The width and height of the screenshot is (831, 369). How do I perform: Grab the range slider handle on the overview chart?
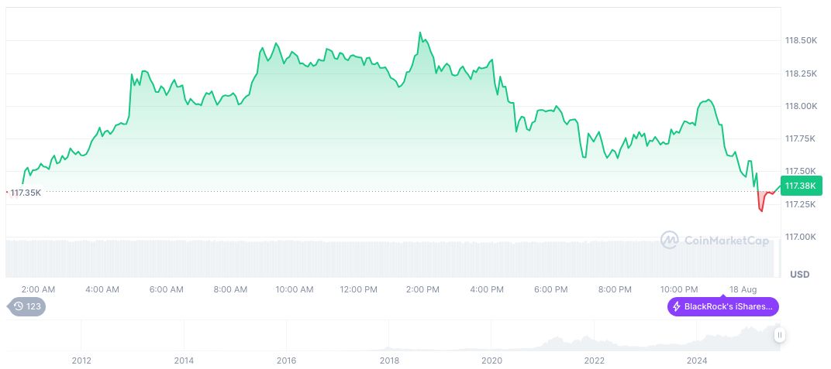[x=779, y=335]
